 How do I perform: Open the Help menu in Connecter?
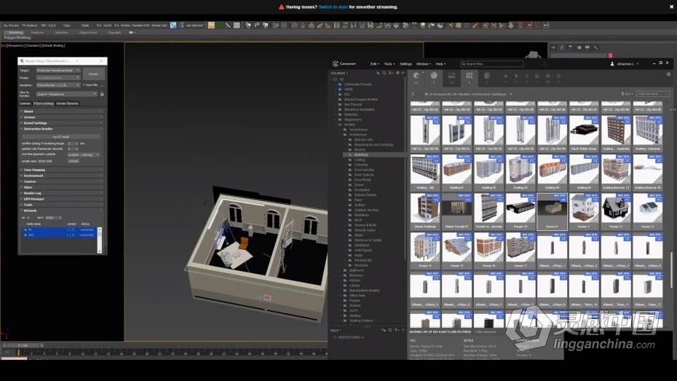pyautogui.click(x=440, y=64)
